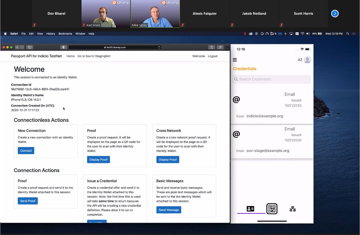
Task: Show next participants with blue arrow
Action: click(335, 13)
